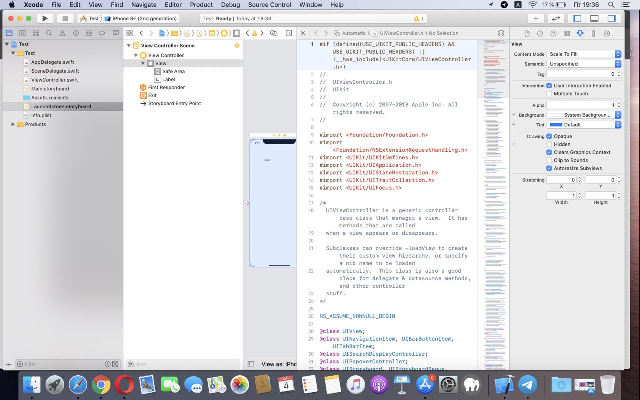Click the warning indicator in activity bar
The width and height of the screenshot is (640, 400).
[x=419, y=19]
